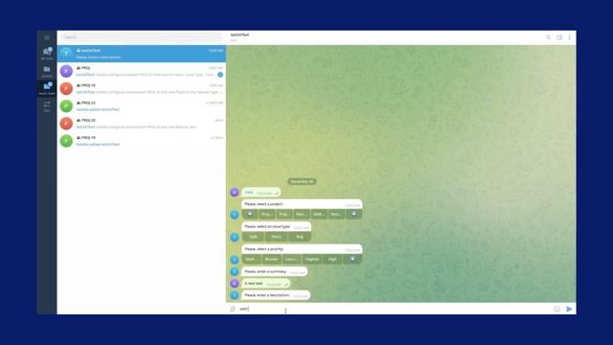613x345 pixels.
Task: Click the green avatar of PROJ-23
Action: point(66,106)
